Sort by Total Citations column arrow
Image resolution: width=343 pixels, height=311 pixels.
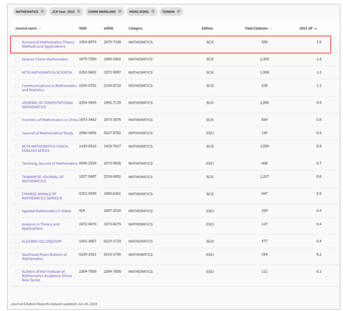[x=270, y=29]
